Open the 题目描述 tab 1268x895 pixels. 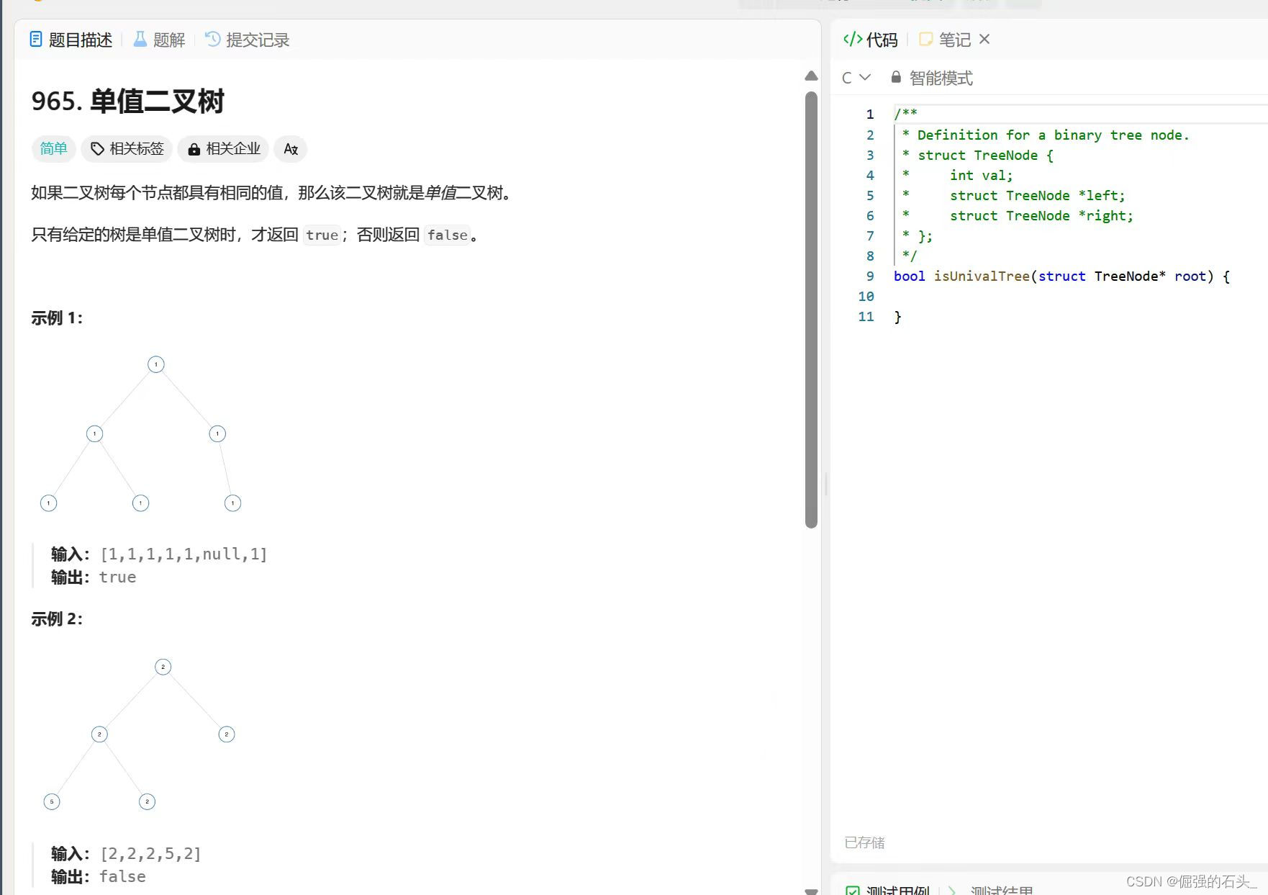click(x=71, y=40)
